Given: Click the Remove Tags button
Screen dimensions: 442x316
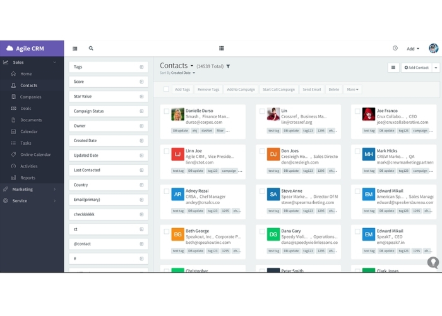Looking at the screenshot, I should (208, 90).
